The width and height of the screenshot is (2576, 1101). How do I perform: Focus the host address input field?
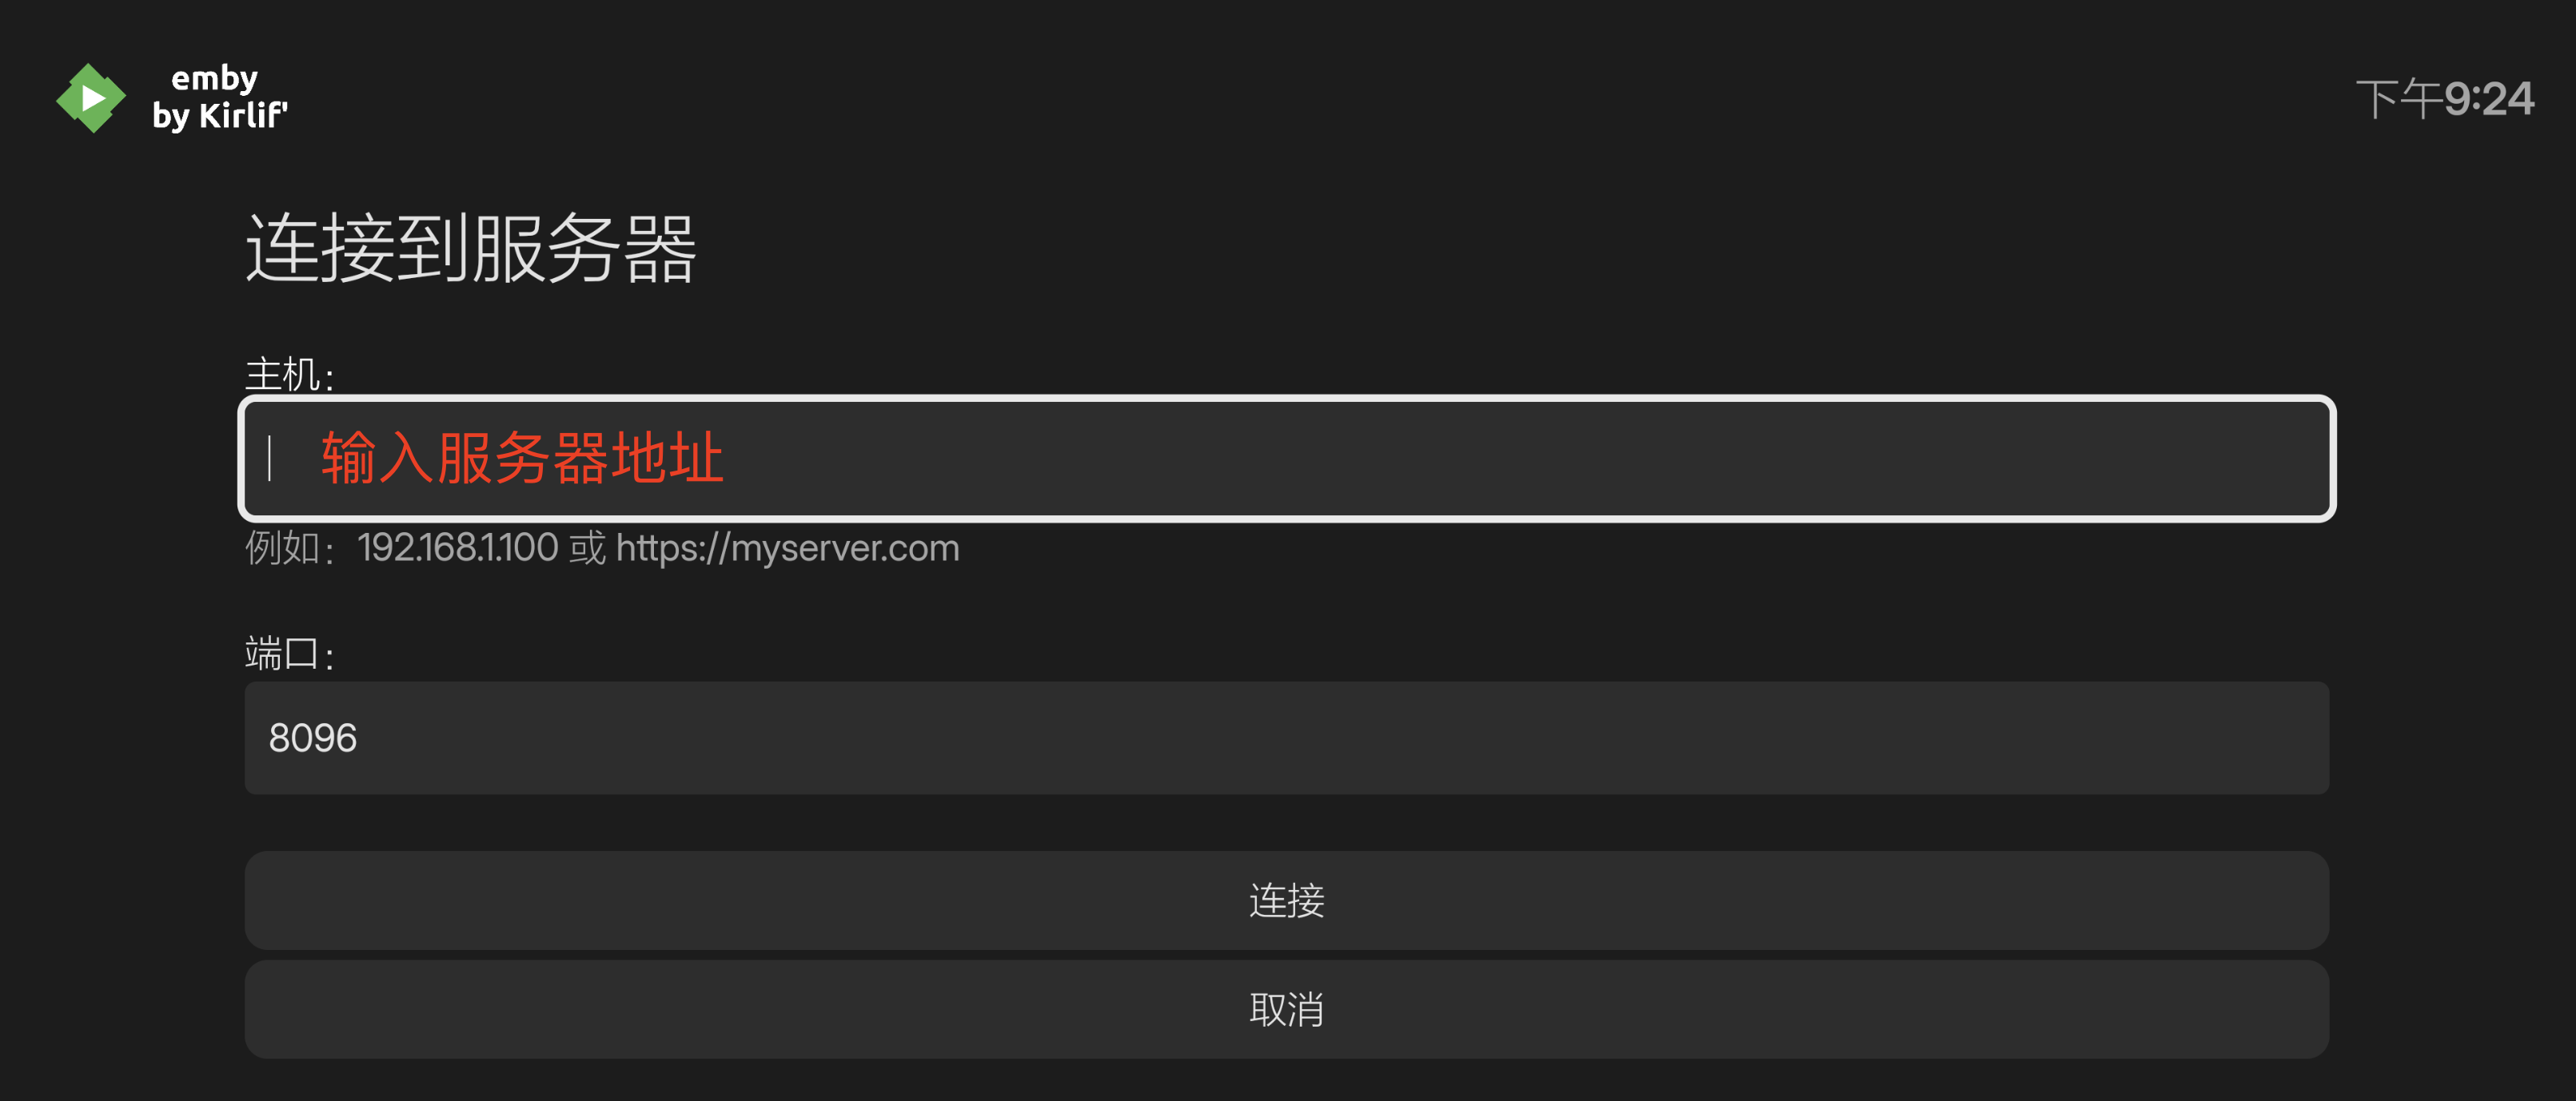(x=1287, y=459)
